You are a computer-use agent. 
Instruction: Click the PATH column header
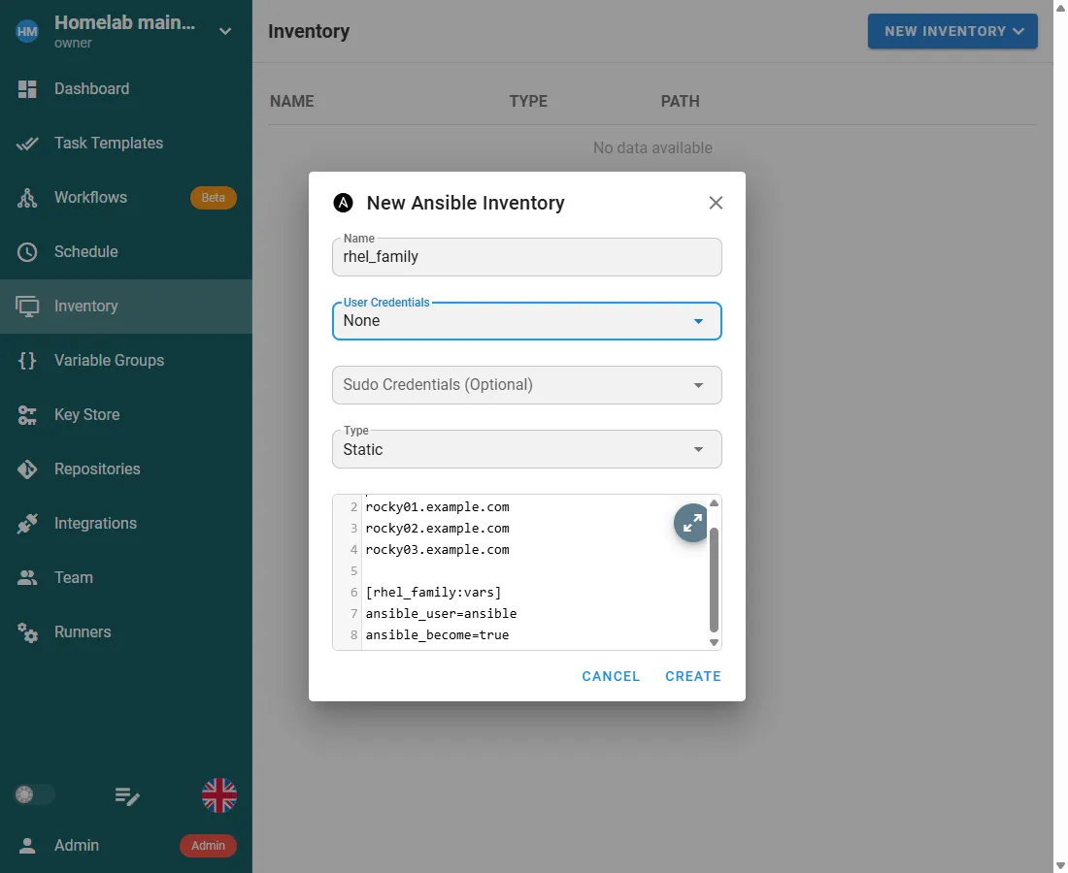pyautogui.click(x=680, y=102)
